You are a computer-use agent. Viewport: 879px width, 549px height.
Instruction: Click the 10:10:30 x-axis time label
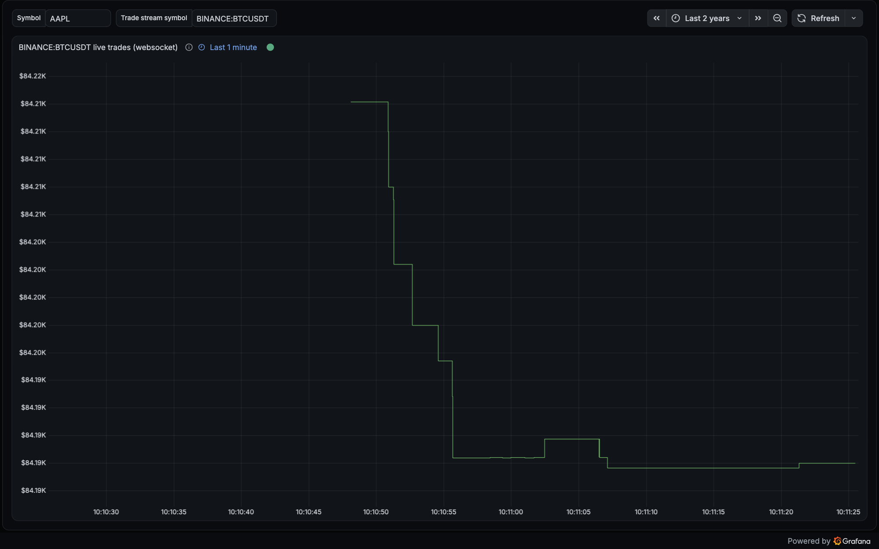[106, 512]
